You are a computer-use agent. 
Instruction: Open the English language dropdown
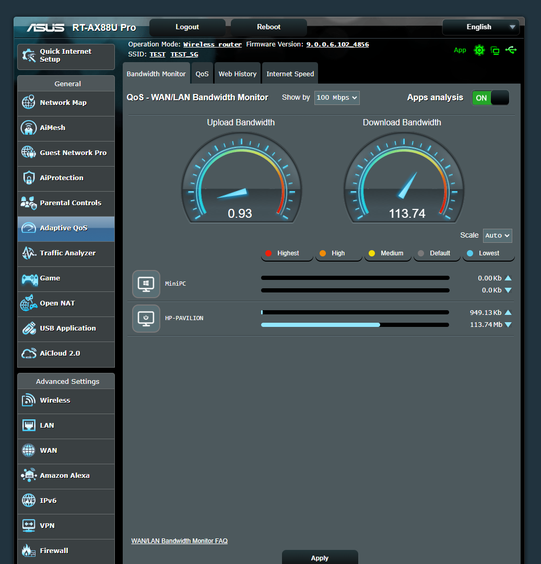[x=481, y=27]
